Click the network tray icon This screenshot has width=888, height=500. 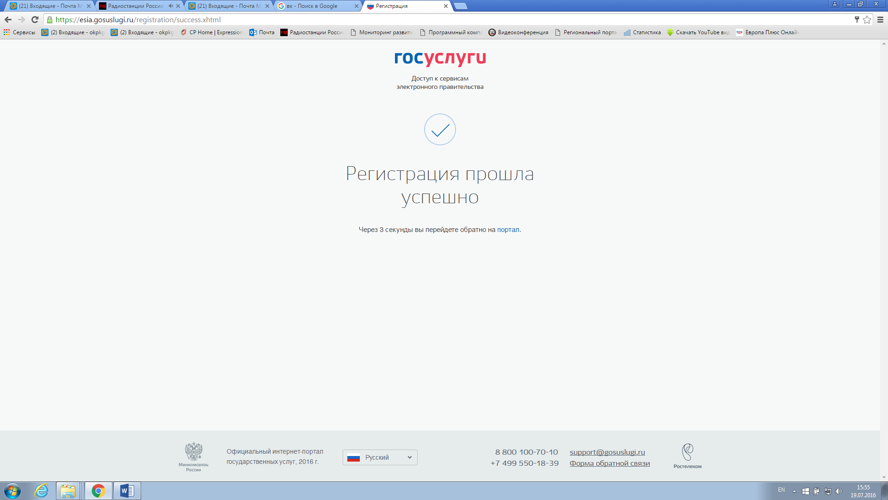tap(827, 491)
